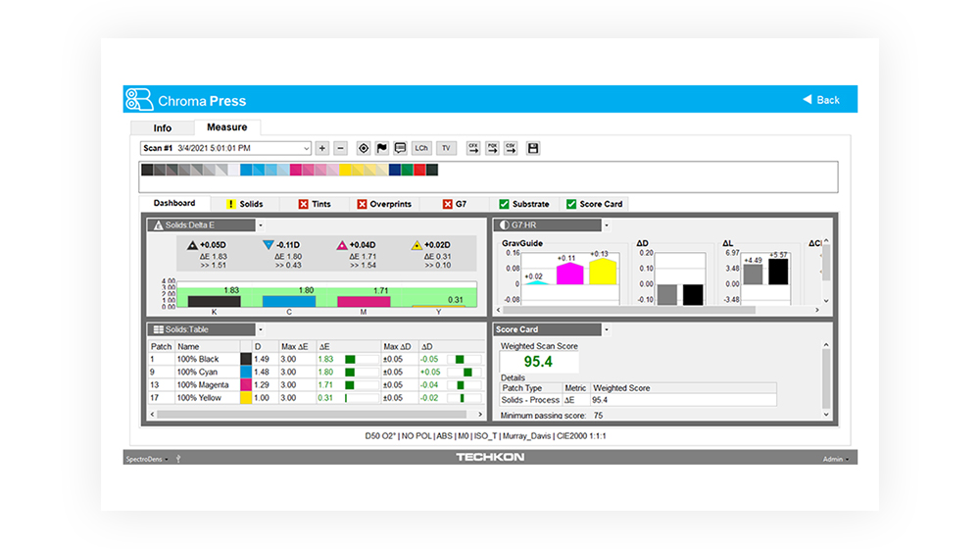
Task: Toggle the LCh display mode
Action: pyautogui.click(x=421, y=148)
